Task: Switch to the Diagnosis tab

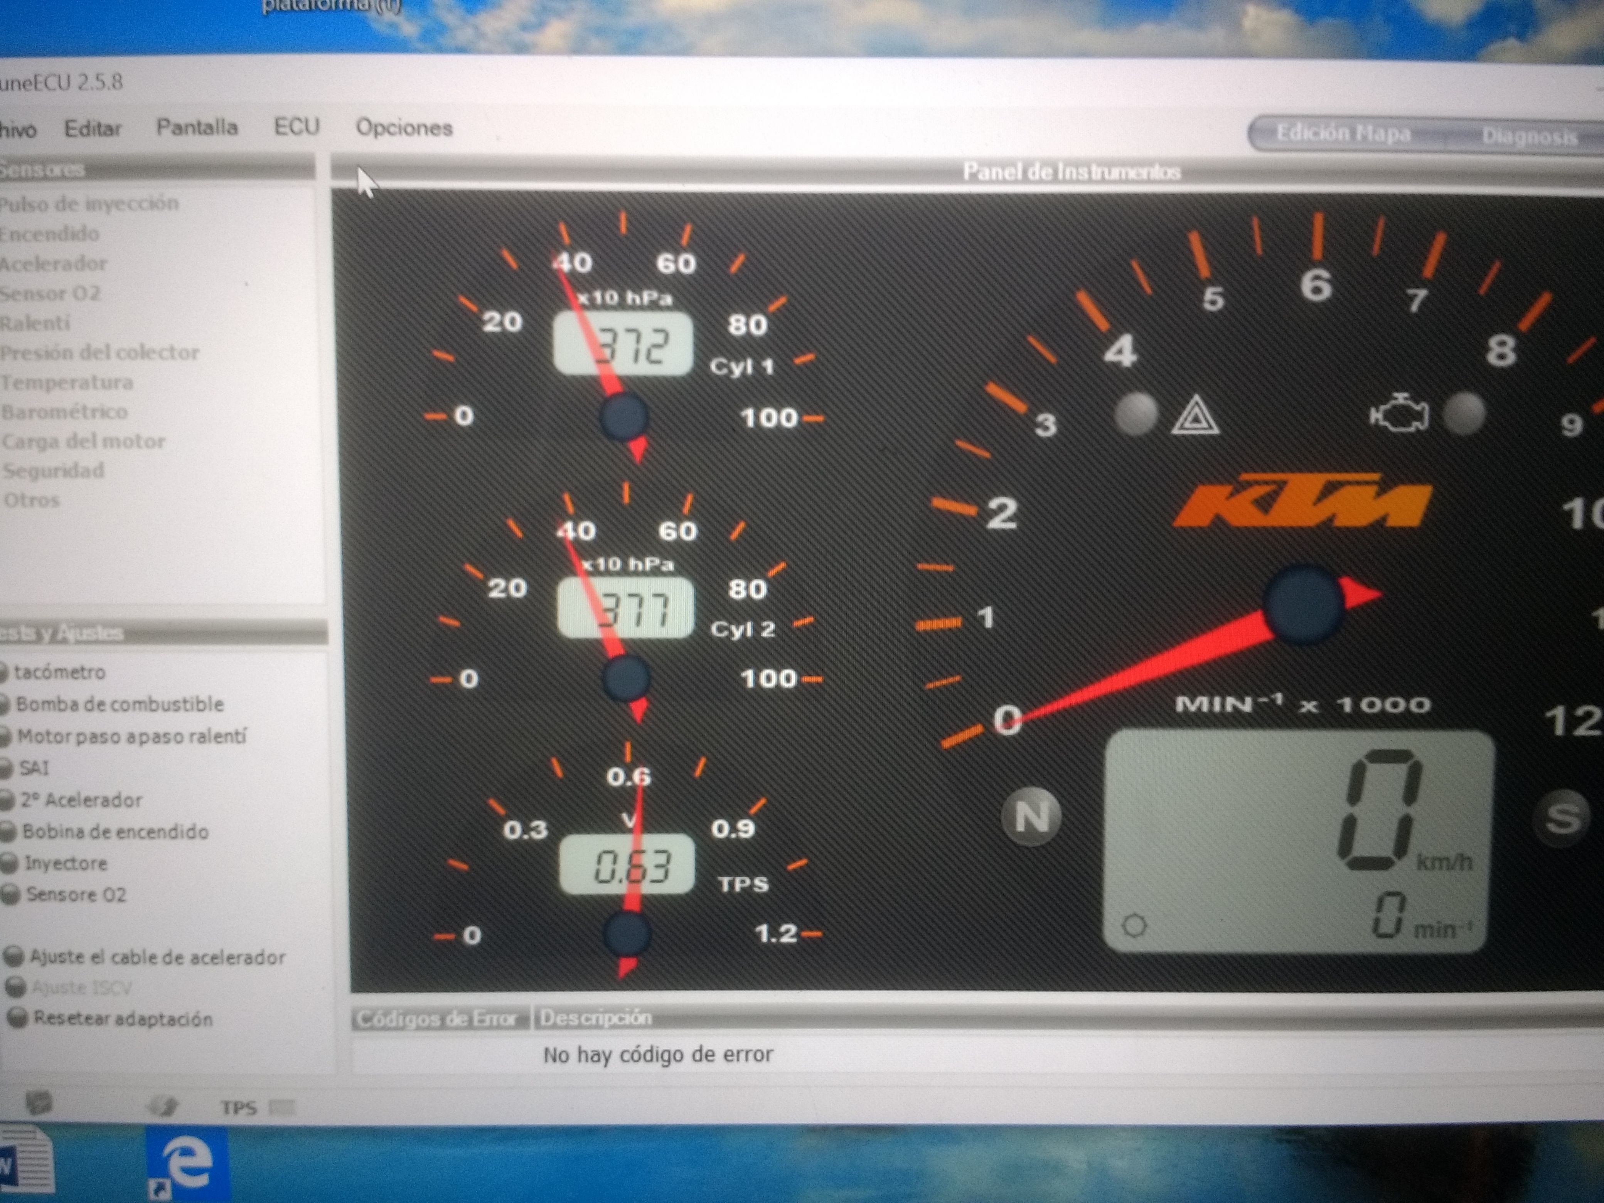Action: pyautogui.click(x=1529, y=136)
